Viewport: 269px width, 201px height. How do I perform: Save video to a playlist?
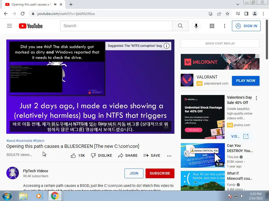point(152,155)
